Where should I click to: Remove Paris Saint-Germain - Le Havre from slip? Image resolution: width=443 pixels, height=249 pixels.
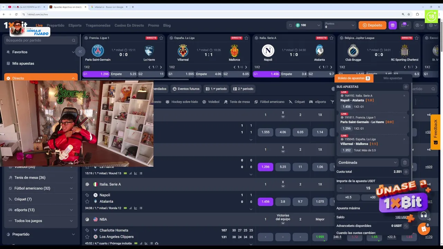coord(404,118)
